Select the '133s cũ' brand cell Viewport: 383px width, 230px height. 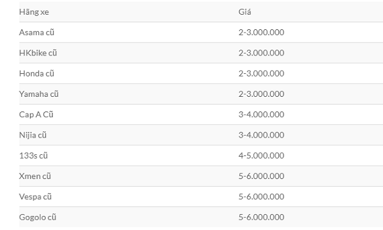click(x=33, y=155)
